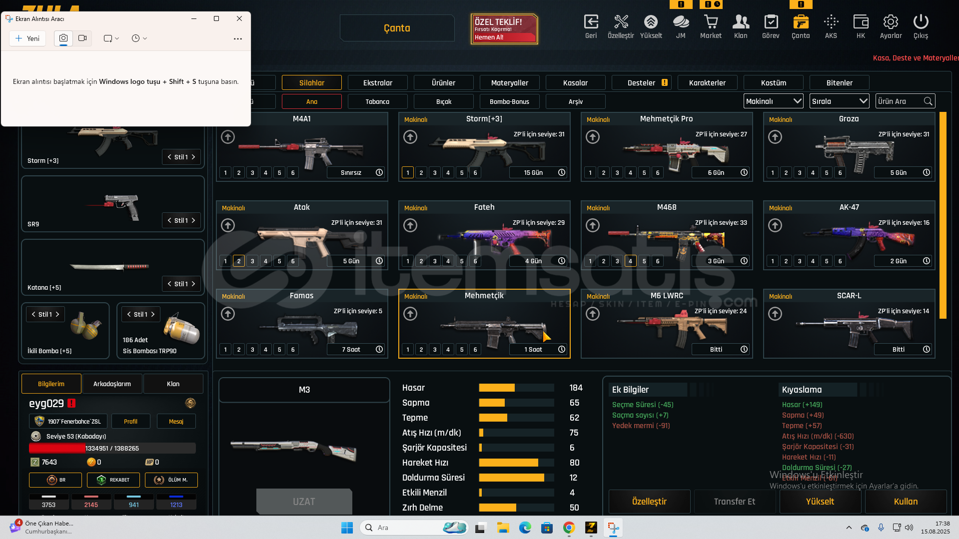Click the ÖZEL TEKLİF Hemen Al banner
The height and width of the screenshot is (539, 959).
tap(504, 29)
